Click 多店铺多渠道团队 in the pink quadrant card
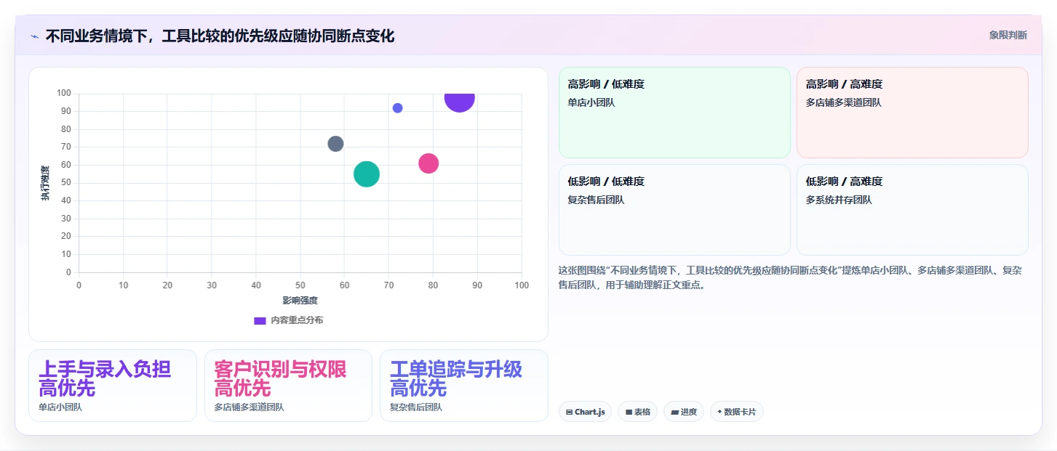Image resolution: width=1057 pixels, height=451 pixels. (844, 102)
